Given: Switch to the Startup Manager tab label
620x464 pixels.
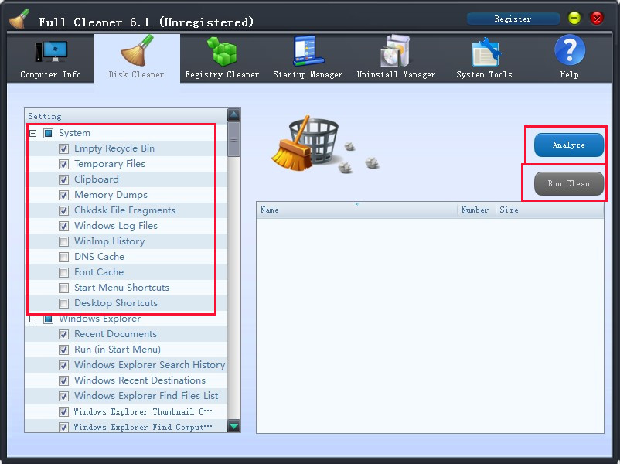Looking at the screenshot, I should (308, 74).
